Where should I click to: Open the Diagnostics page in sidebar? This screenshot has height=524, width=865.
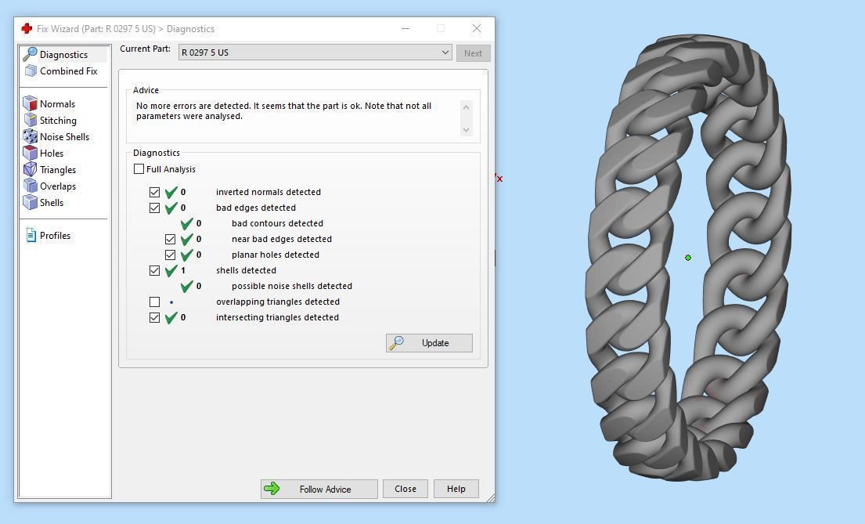pyautogui.click(x=63, y=55)
